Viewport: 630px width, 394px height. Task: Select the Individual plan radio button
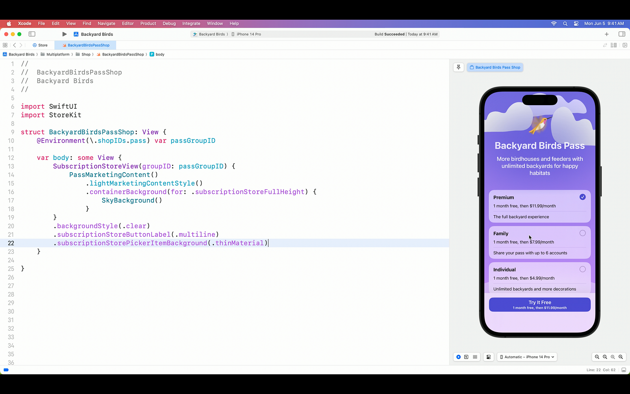(583, 269)
